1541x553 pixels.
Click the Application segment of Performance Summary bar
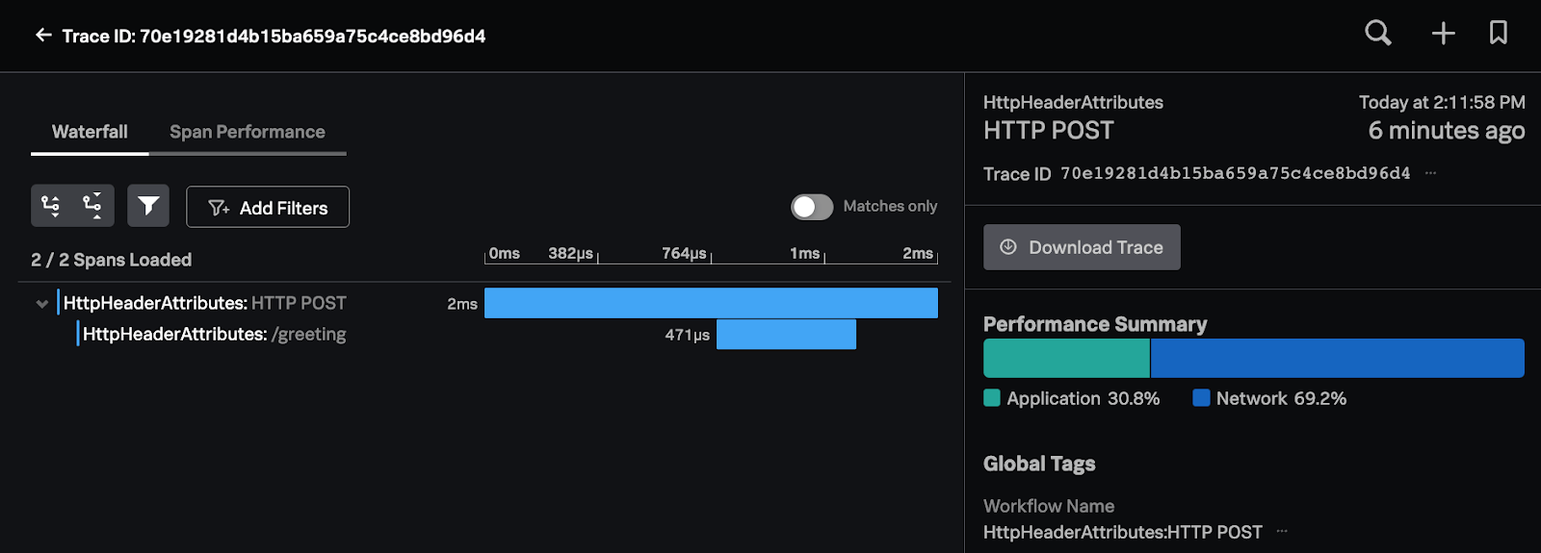pos(1066,358)
